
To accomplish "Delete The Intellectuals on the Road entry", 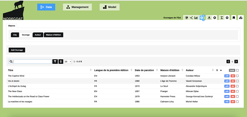I will (x=233, y=96).
